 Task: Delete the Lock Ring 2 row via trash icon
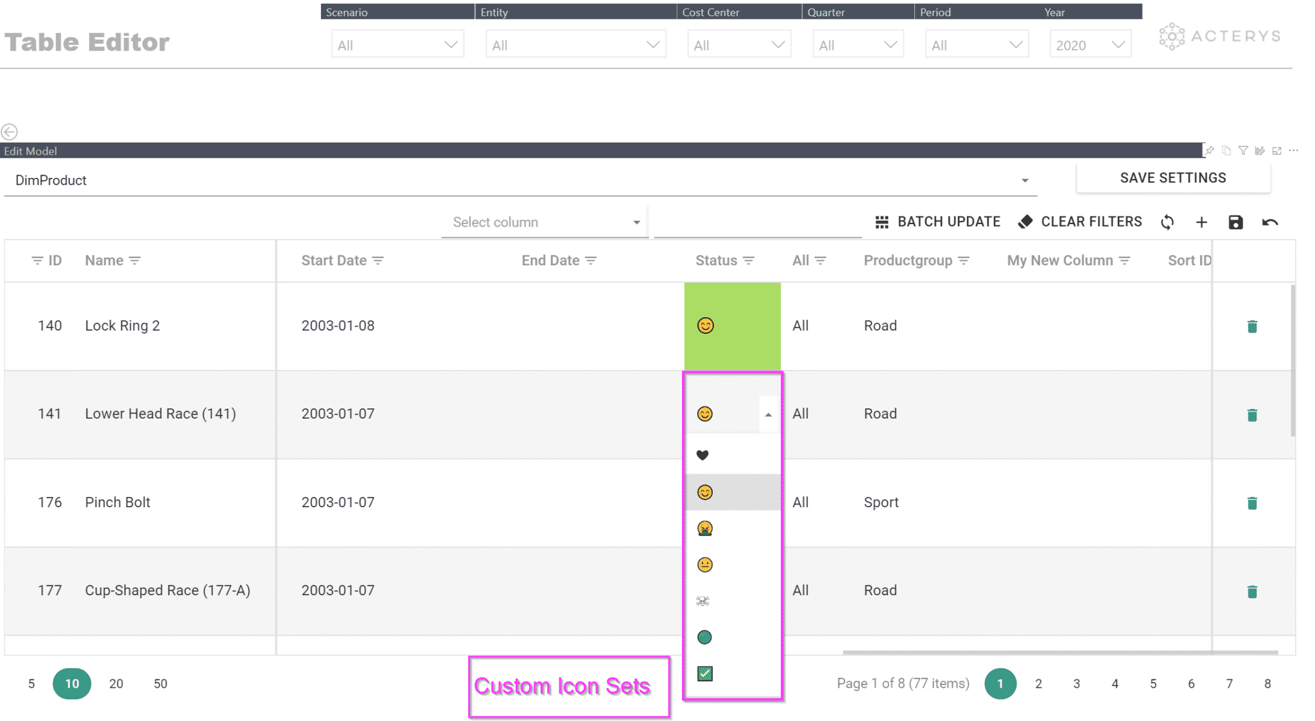[1251, 326]
